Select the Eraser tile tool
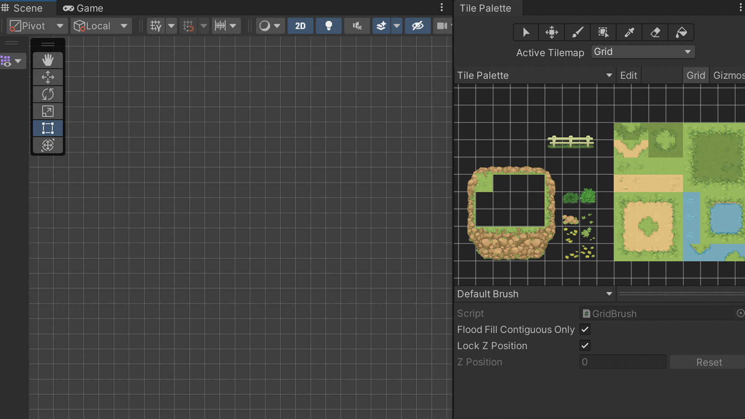 655,32
